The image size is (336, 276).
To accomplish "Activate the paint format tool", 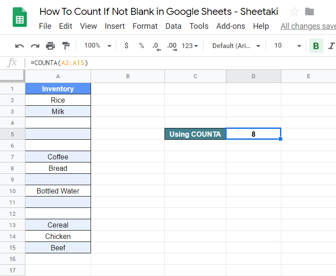I will coord(66,46).
